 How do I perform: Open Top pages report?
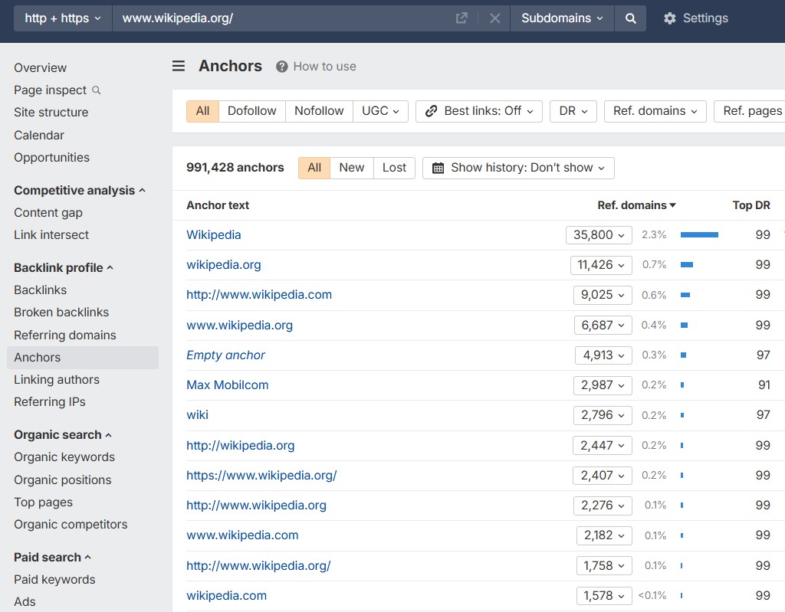click(43, 502)
